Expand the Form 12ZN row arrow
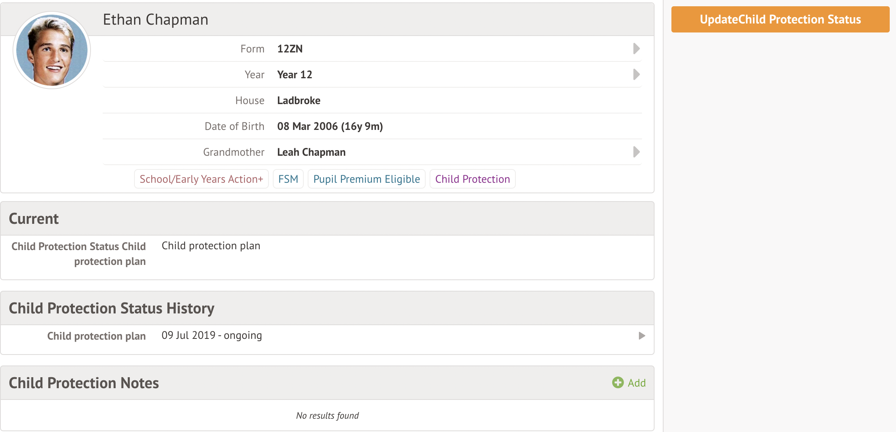The image size is (896, 432). click(x=636, y=49)
